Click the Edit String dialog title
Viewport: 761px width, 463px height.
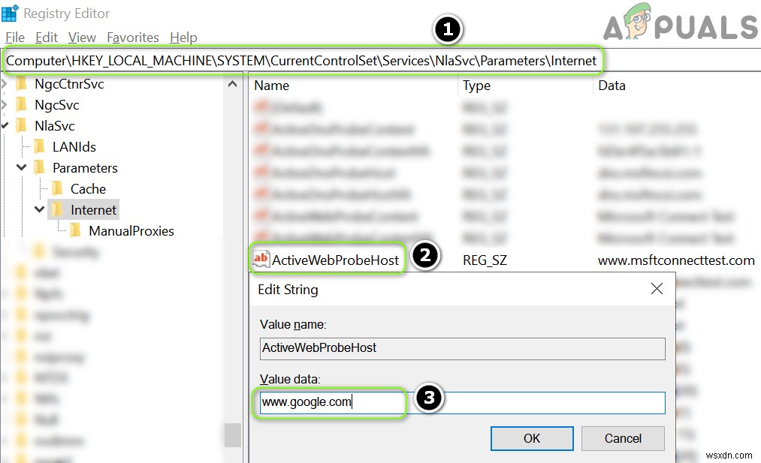(288, 290)
